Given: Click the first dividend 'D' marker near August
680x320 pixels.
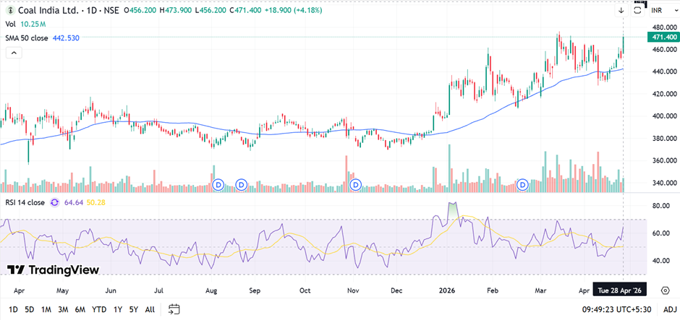Looking at the screenshot, I should coord(219,185).
